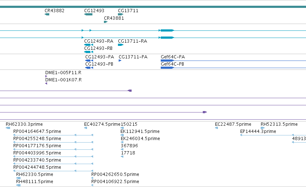Click the DME1-005P11.R marker arrow
This screenshot has width=306, height=187.
click(x=46, y=76)
